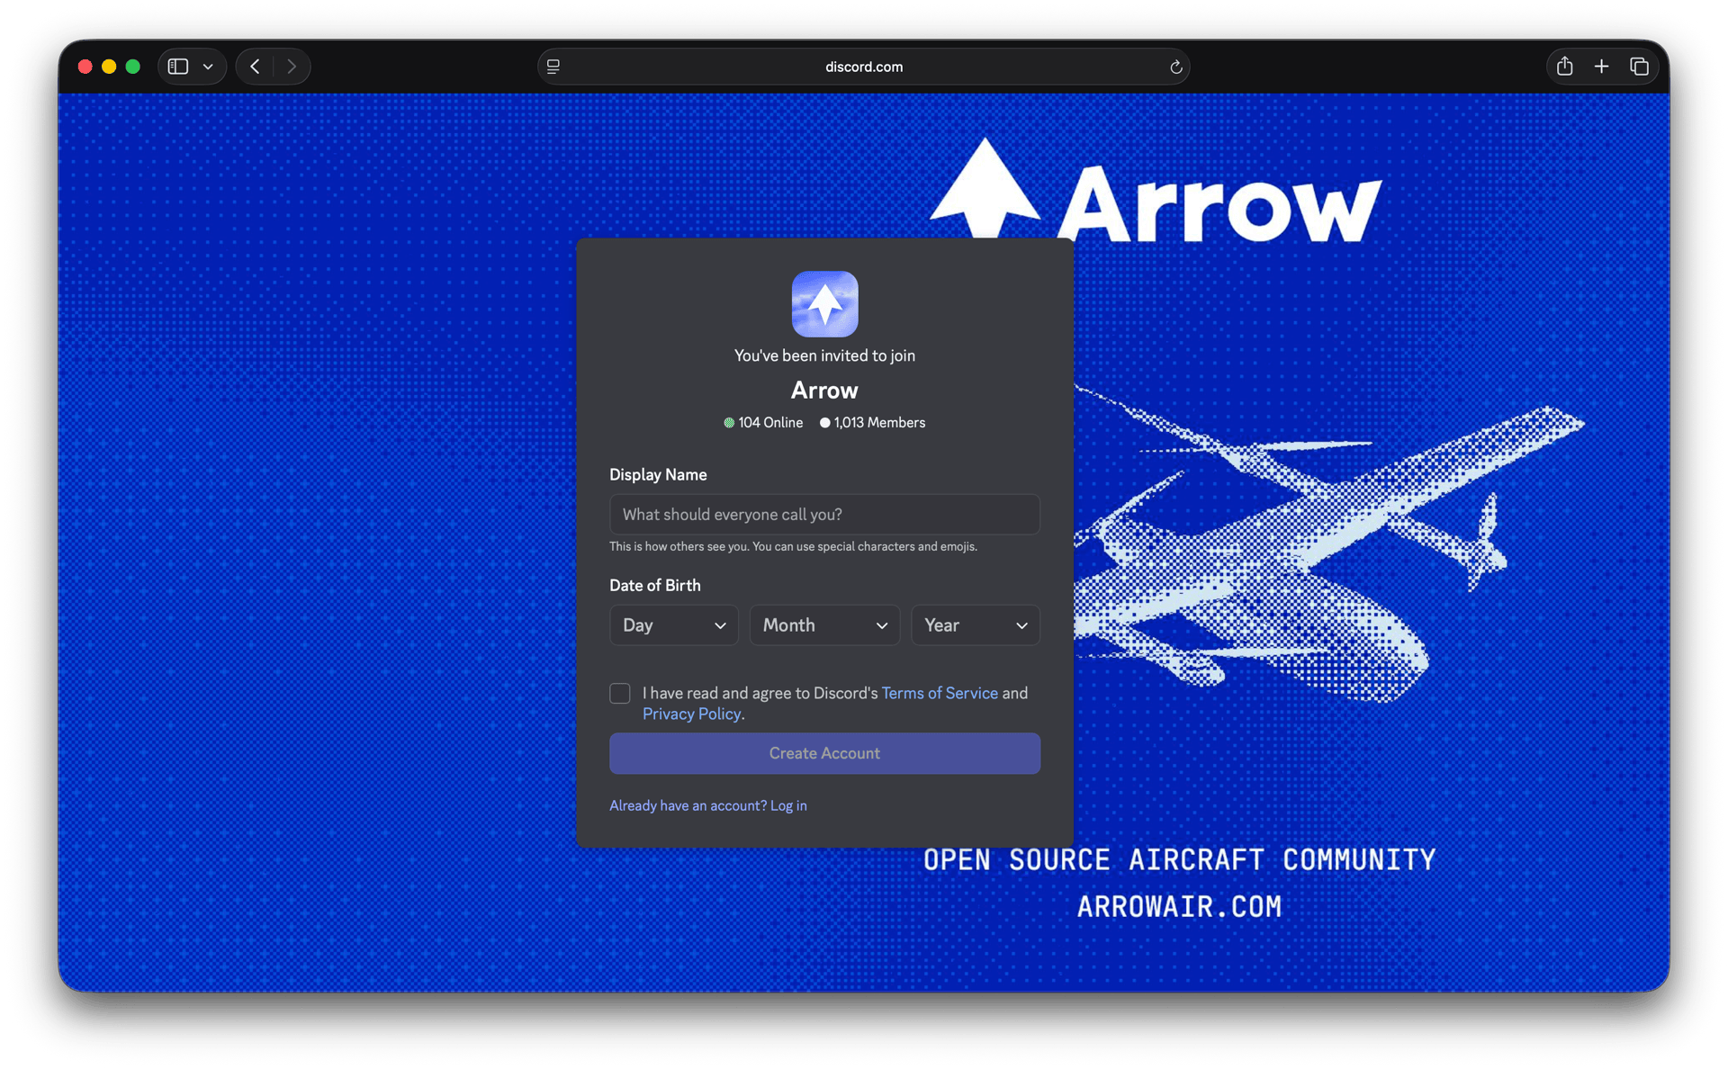Screen dimensions: 1728x1069
Task: Minimize the window with yellow button
Action: [109, 67]
